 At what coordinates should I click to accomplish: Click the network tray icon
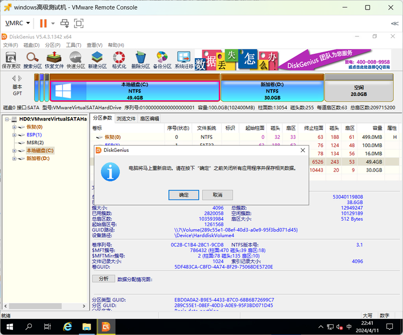tap(330, 327)
